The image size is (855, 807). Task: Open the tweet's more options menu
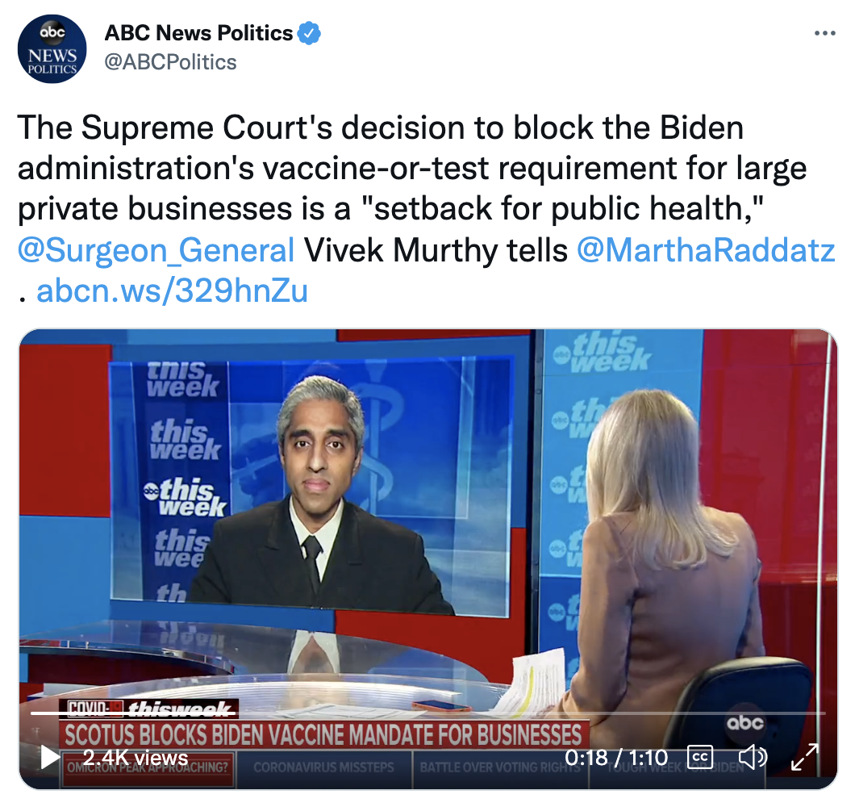pyautogui.click(x=824, y=34)
